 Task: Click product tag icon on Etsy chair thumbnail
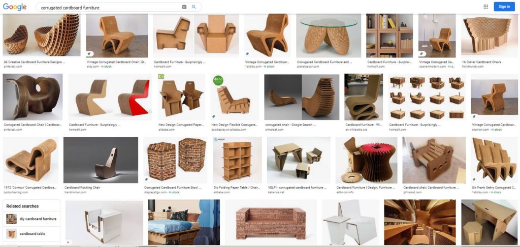(90, 53)
